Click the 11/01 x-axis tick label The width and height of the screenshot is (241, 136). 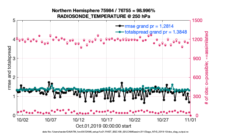(190, 120)
